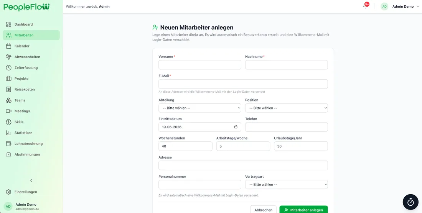Click the add-user icon beside the heading
Viewport: 422px width, 213px height.
[155, 28]
